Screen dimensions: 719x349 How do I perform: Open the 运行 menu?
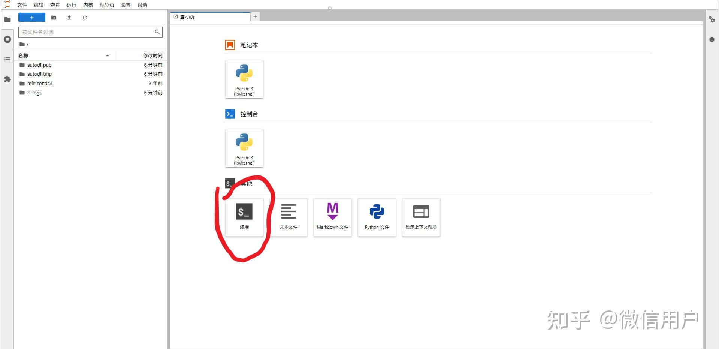pyautogui.click(x=72, y=5)
